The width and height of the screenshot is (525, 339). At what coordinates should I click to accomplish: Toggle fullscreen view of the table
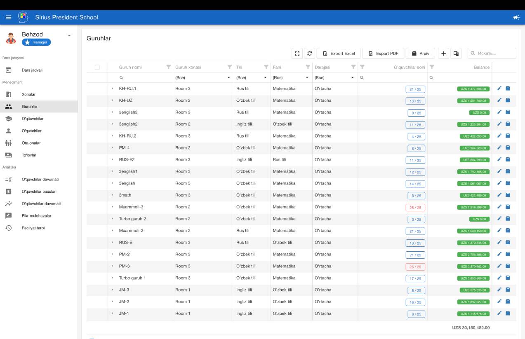(297, 54)
